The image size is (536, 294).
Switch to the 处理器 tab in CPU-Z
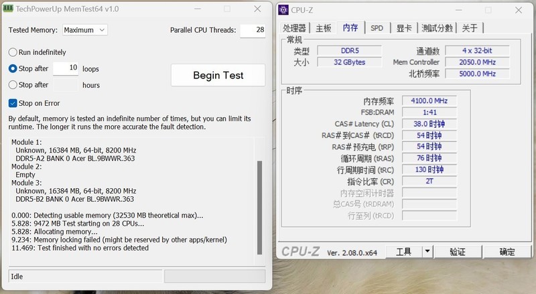tap(294, 28)
